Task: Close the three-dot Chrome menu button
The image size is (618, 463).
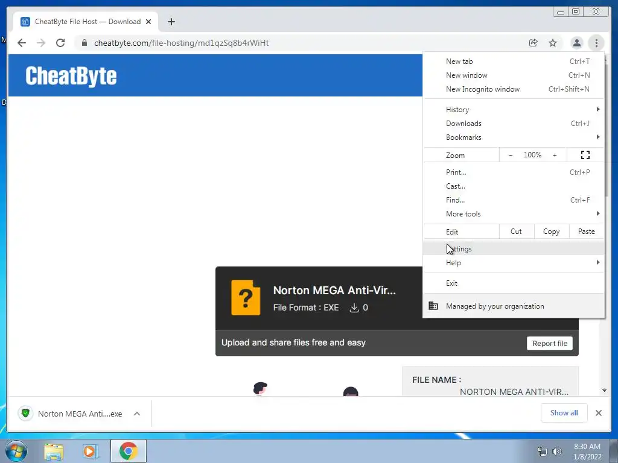Action: [596, 43]
